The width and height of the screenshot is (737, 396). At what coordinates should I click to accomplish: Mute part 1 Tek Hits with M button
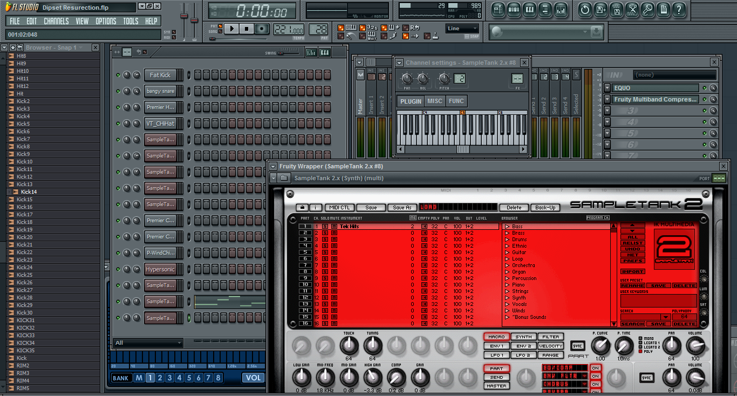[334, 227]
